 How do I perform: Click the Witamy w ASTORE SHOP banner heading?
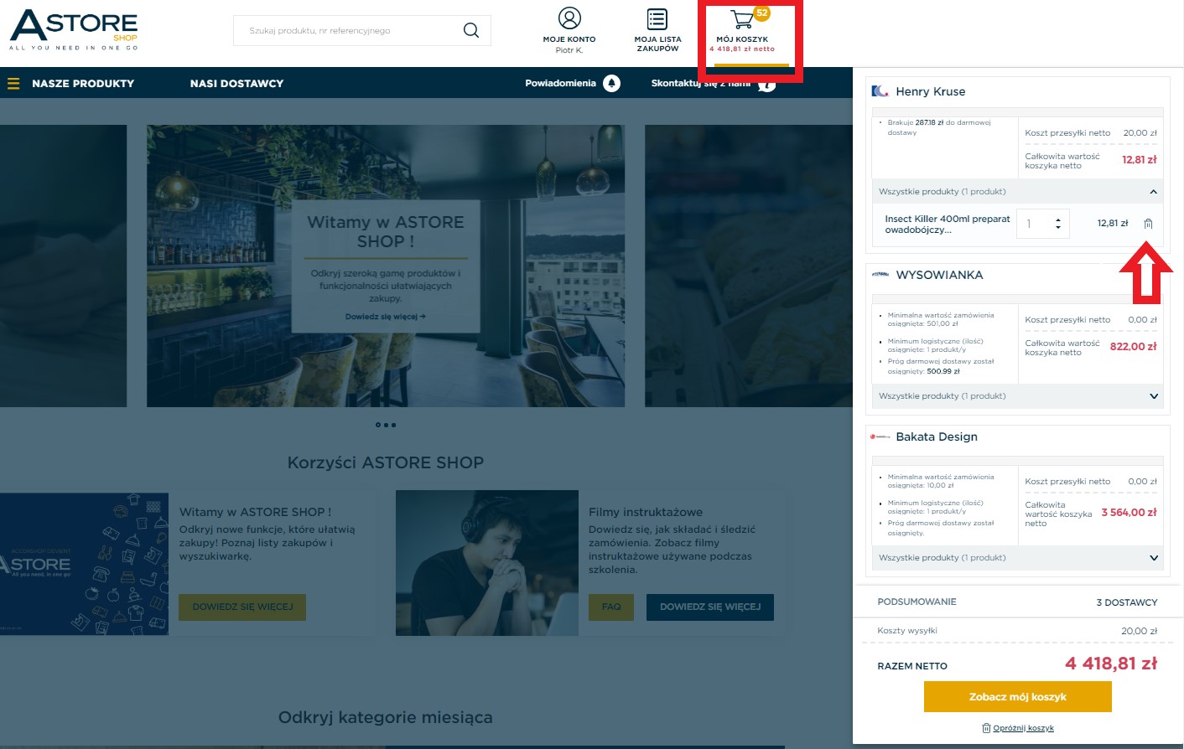tap(386, 232)
